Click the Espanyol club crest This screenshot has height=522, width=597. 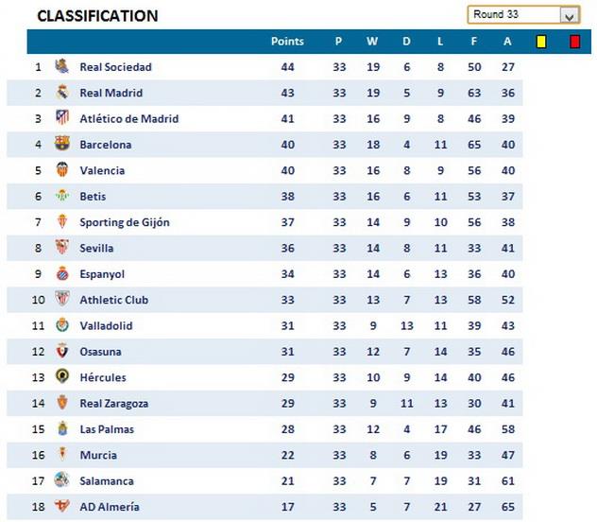pyautogui.click(x=61, y=274)
